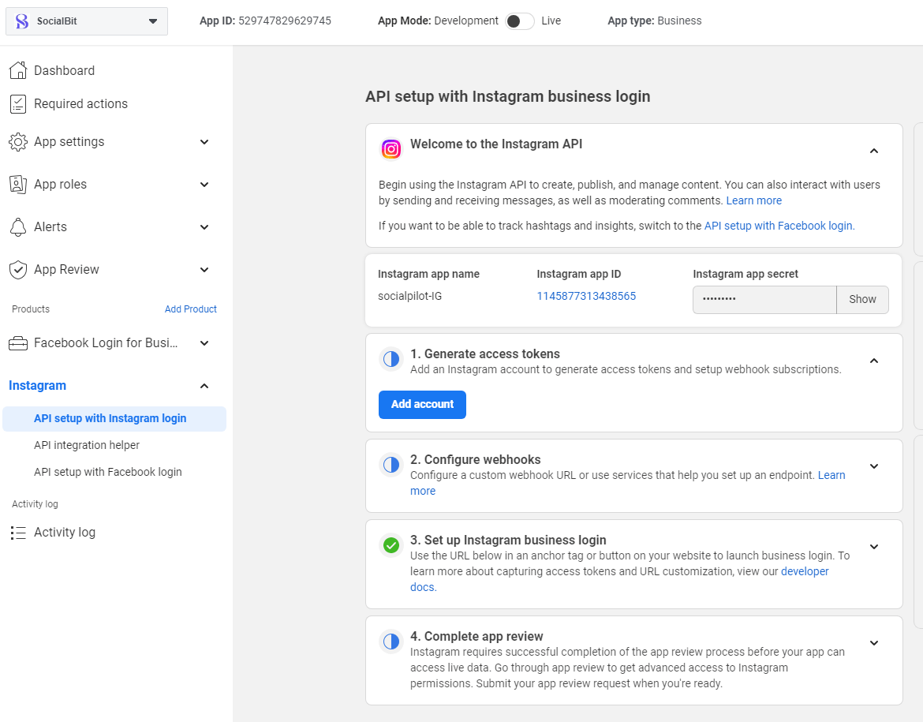
Task: Click the Alerts bell icon
Action: tap(18, 226)
